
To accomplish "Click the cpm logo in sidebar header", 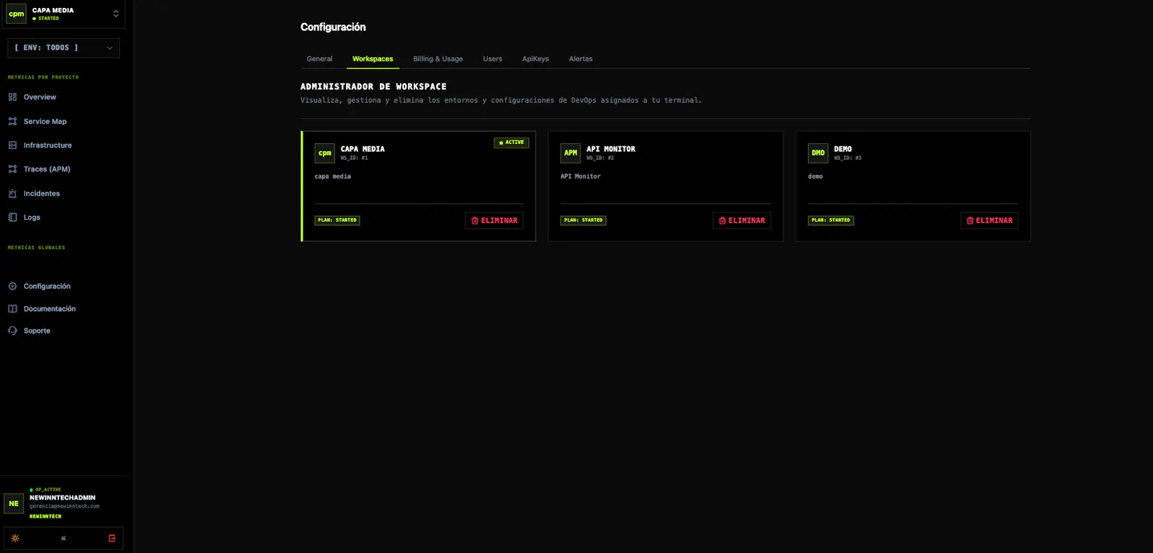I will coord(17,14).
